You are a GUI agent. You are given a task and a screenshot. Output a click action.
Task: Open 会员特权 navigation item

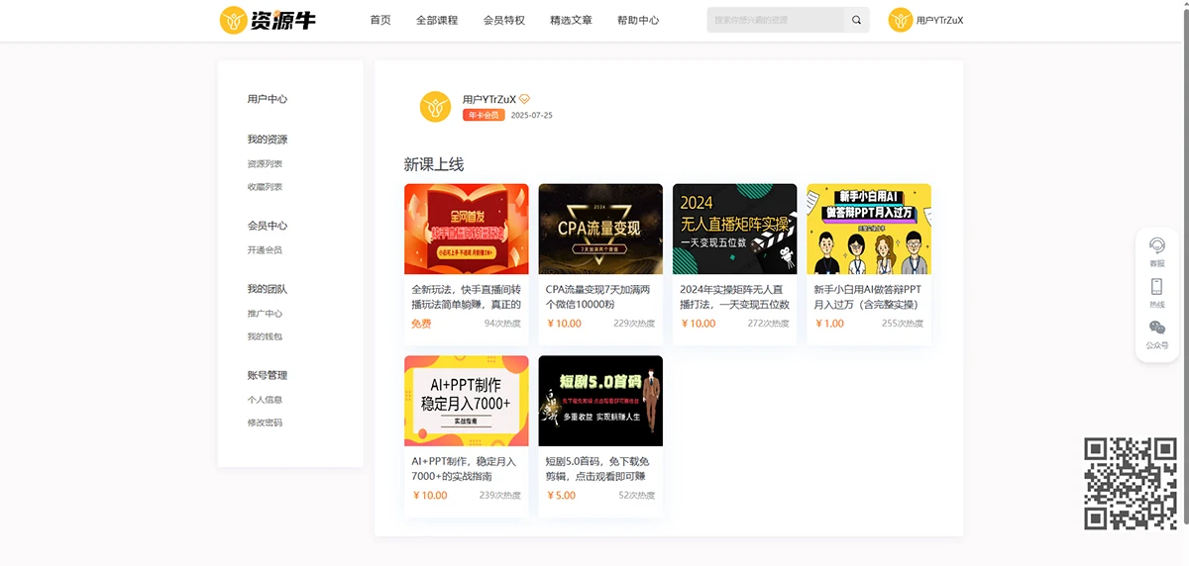(503, 20)
